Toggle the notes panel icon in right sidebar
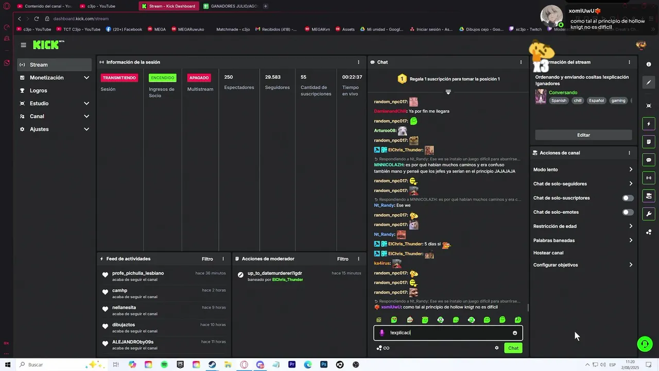 649,142
